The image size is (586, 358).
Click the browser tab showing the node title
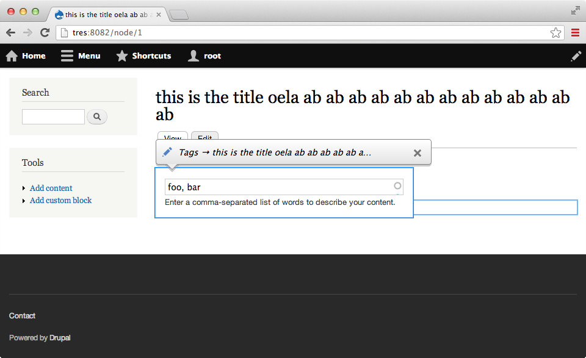[104, 15]
